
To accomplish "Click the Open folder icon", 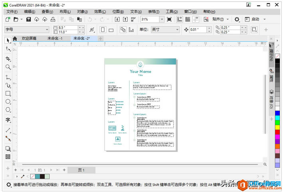I will coord(16,19).
